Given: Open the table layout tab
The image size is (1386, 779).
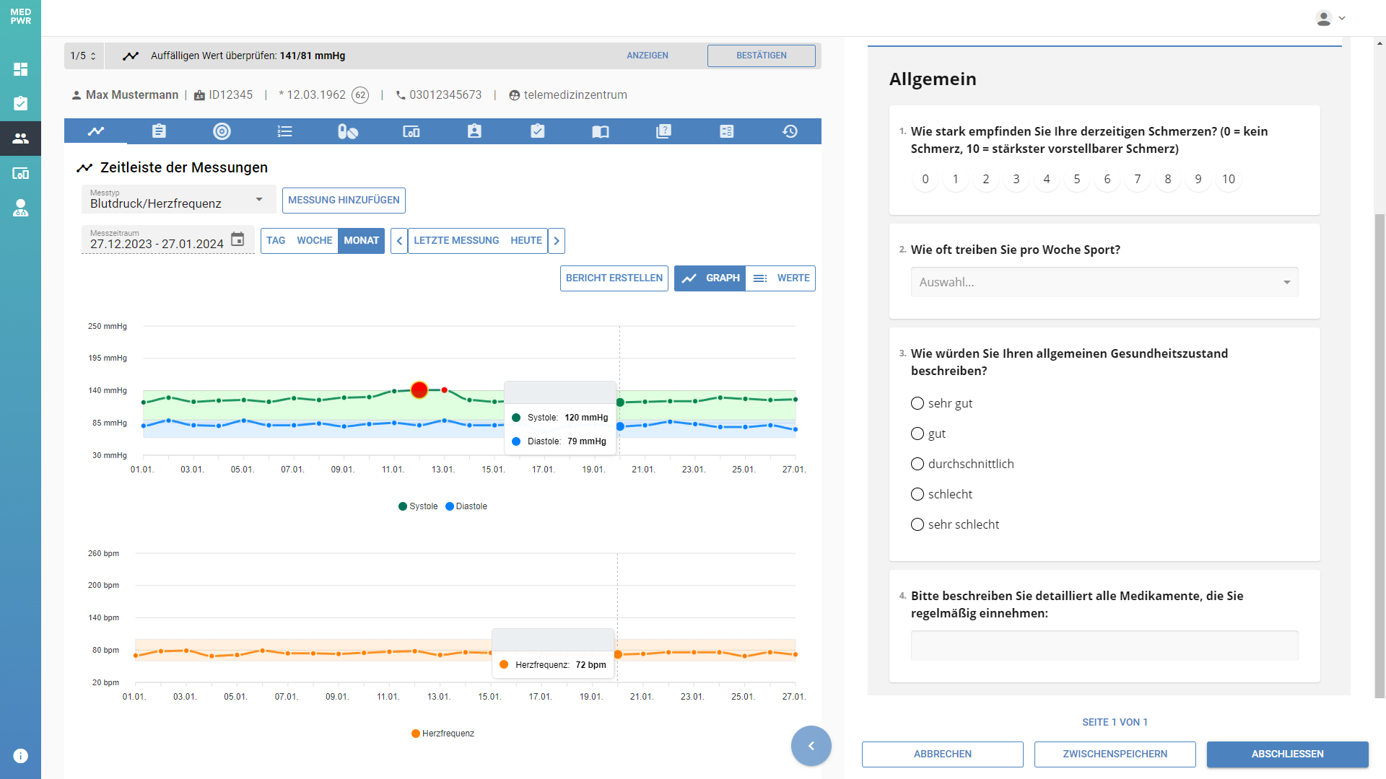Looking at the screenshot, I should pyautogui.click(x=727, y=131).
